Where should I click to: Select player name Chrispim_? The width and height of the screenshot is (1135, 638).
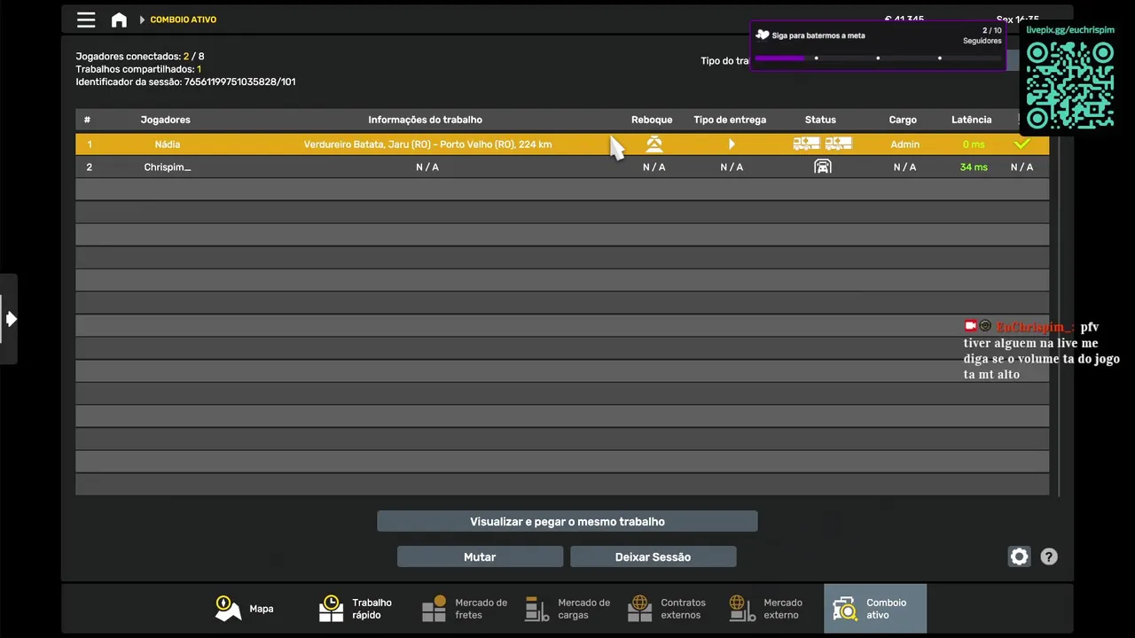coord(167,167)
